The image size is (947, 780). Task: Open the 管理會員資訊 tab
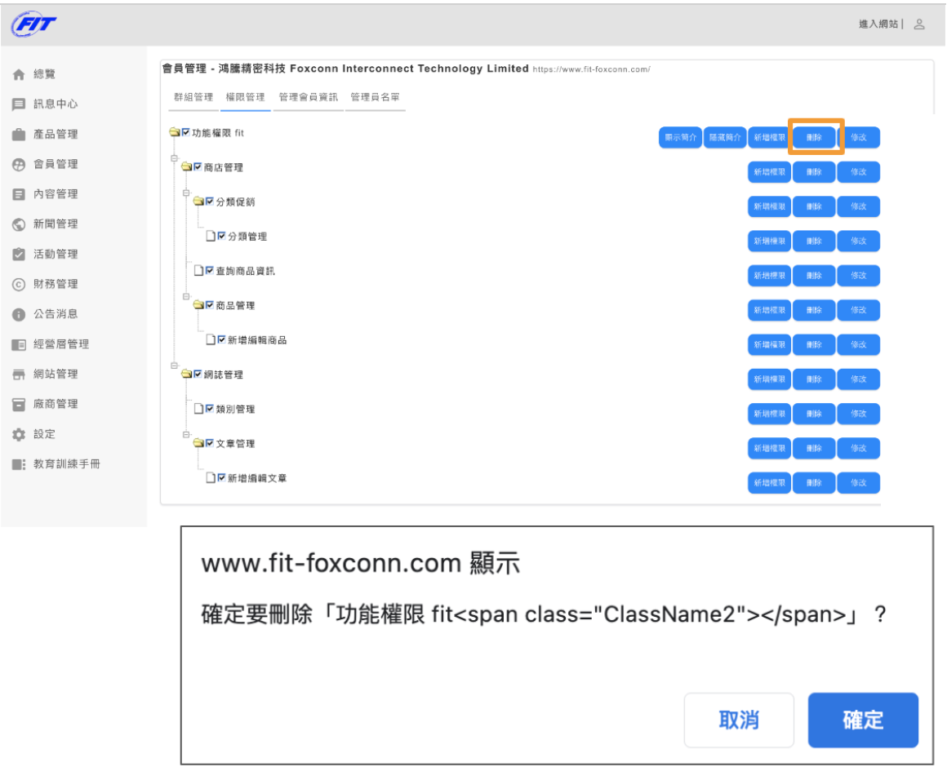tap(308, 97)
